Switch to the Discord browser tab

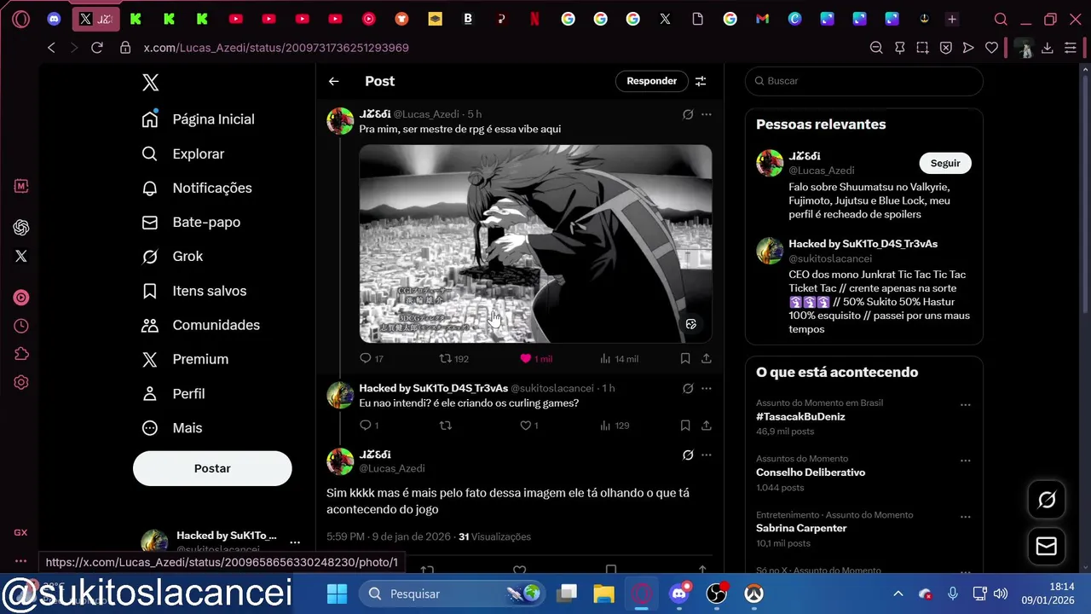[x=55, y=19]
